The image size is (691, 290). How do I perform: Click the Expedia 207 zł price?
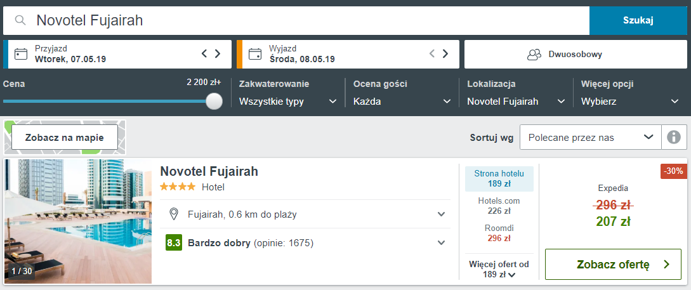pyautogui.click(x=613, y=221)
